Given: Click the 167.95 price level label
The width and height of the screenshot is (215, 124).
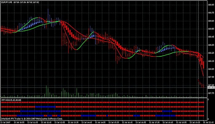Looking at the screenshot, I should [x=211, y=77].
